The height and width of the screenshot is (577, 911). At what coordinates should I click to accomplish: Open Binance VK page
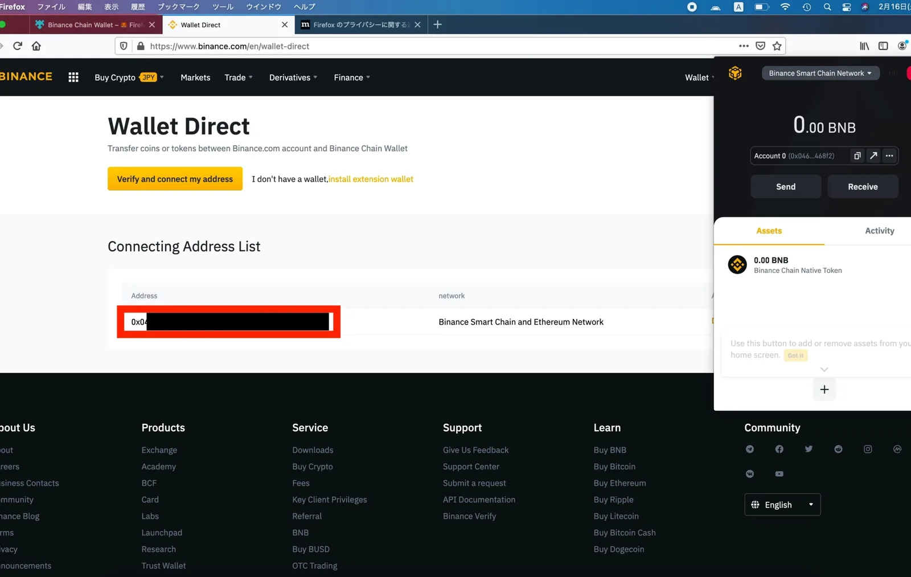pos(750,474)
